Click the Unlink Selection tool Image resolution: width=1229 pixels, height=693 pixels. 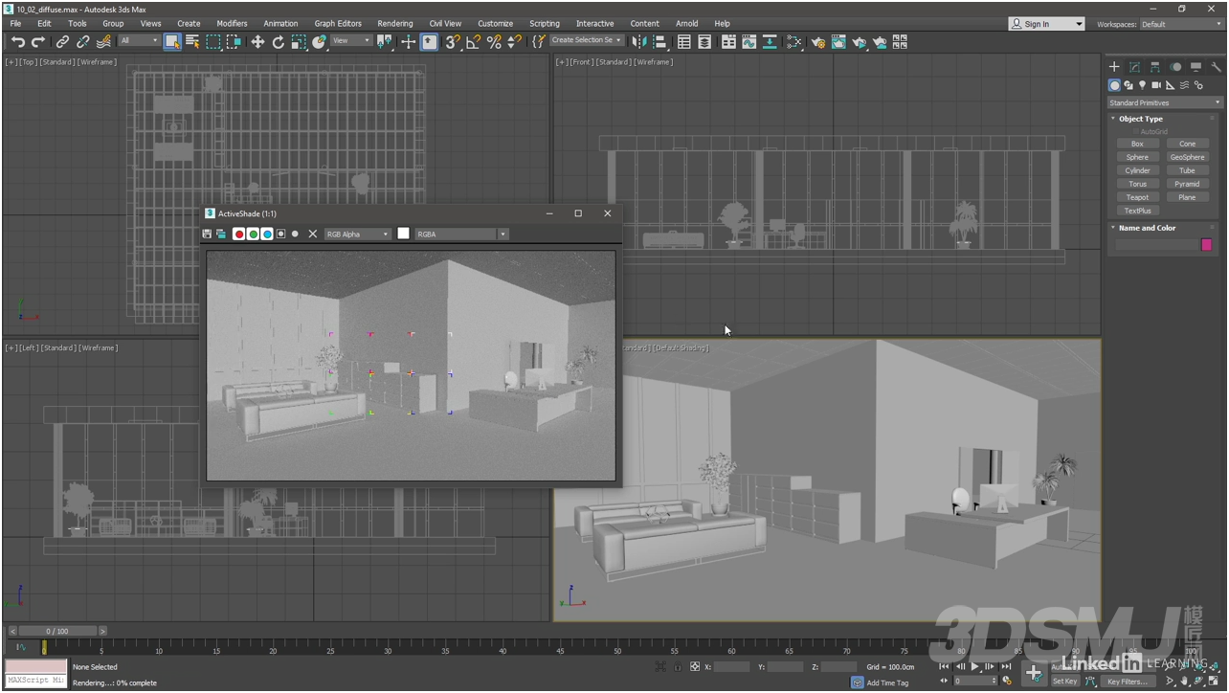click(x=83, y=42)
